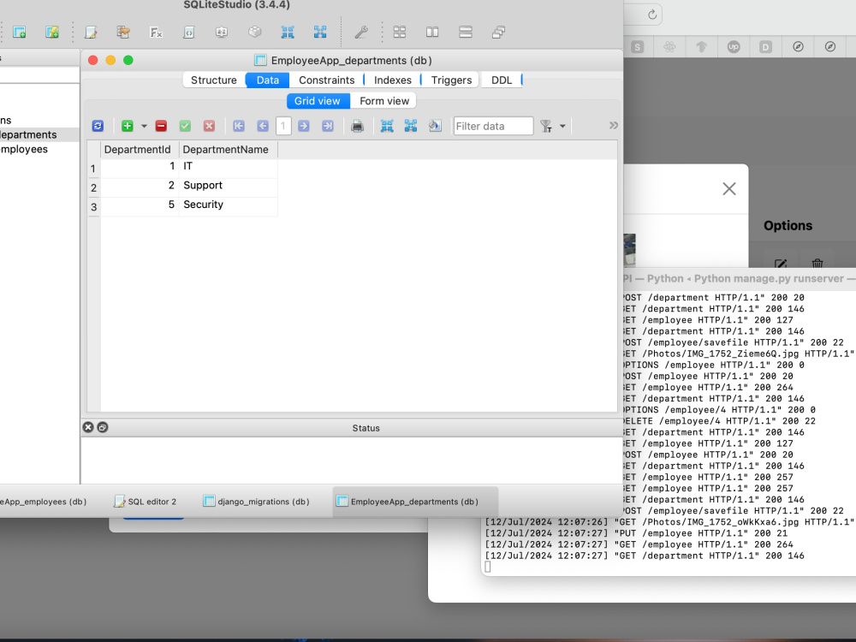Select the IT department name cell
This screenshot has width=856, height=642.
click(x=229, y=168)
